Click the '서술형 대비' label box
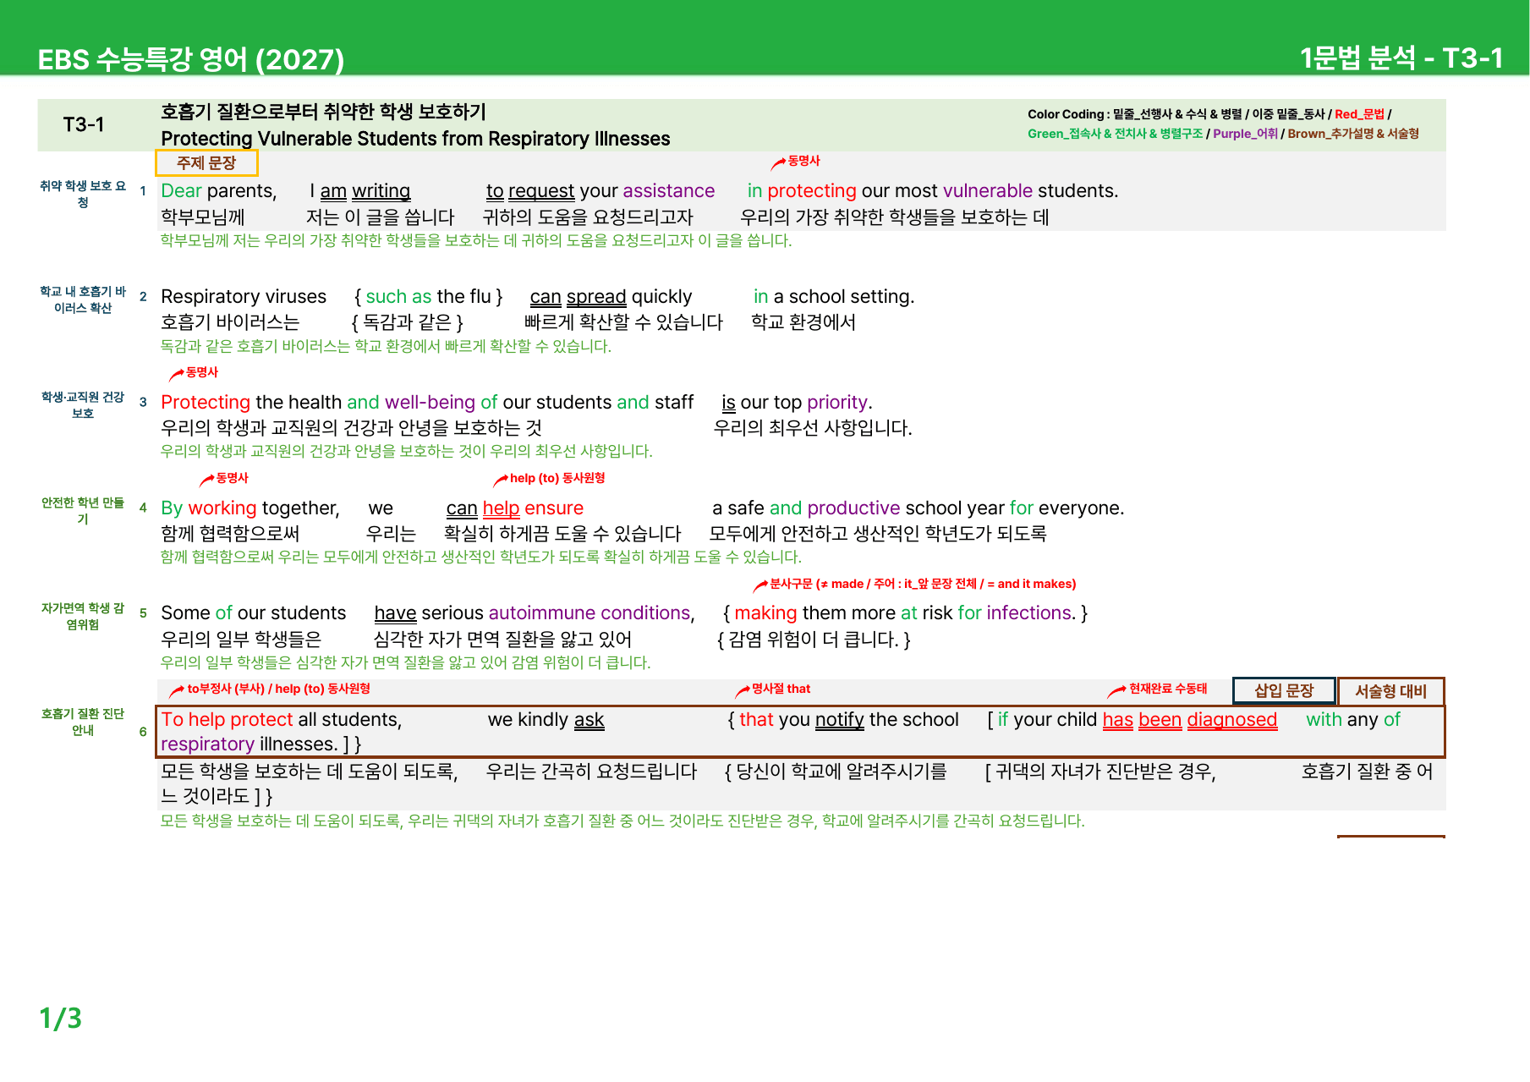 click(1390, 691)
